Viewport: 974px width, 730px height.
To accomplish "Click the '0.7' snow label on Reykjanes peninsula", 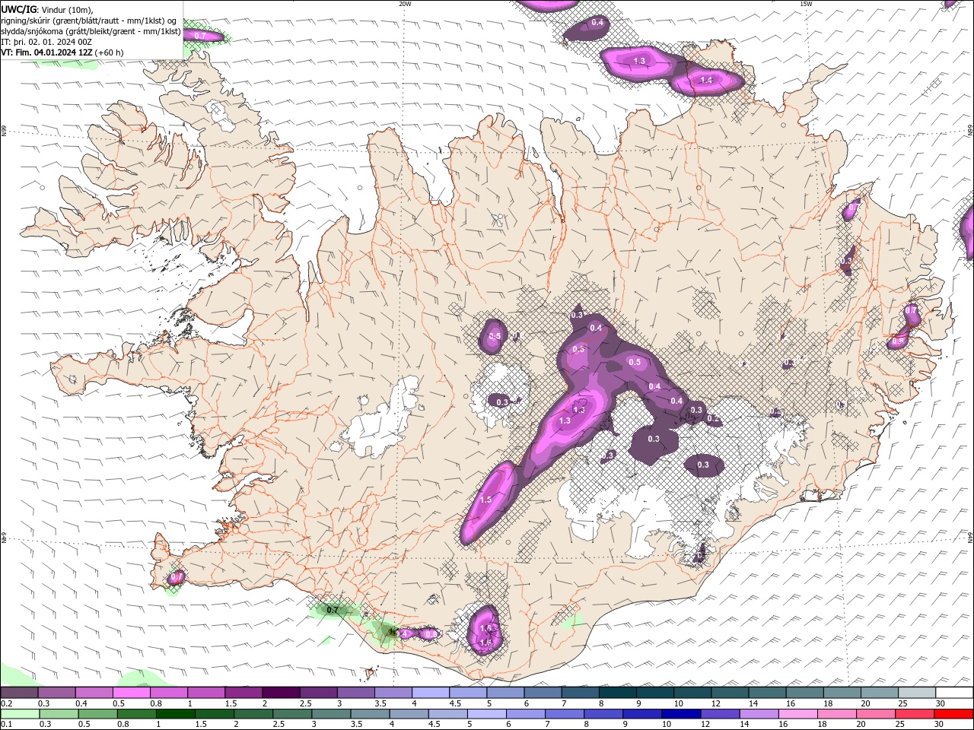I will (177, 577).
